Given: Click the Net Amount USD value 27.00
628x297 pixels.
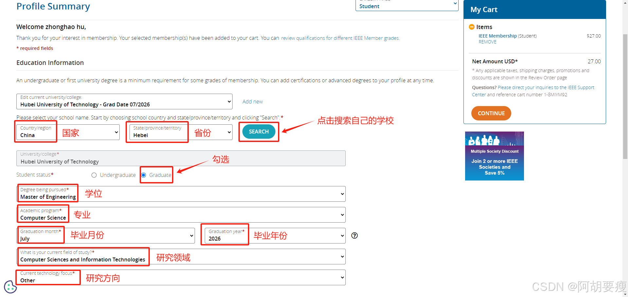Looking at the screenshot, I should [x=594, y=61].
